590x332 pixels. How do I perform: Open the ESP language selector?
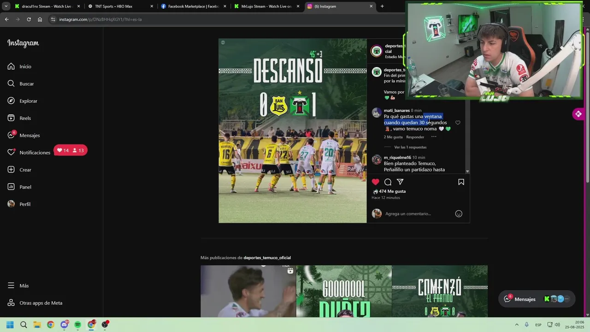click(538, 325)
